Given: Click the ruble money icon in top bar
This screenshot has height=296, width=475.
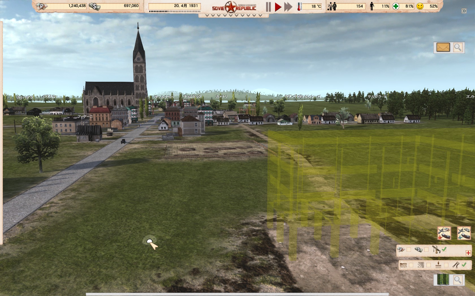Looking at the screenshot, I should [x=42, y=6].
